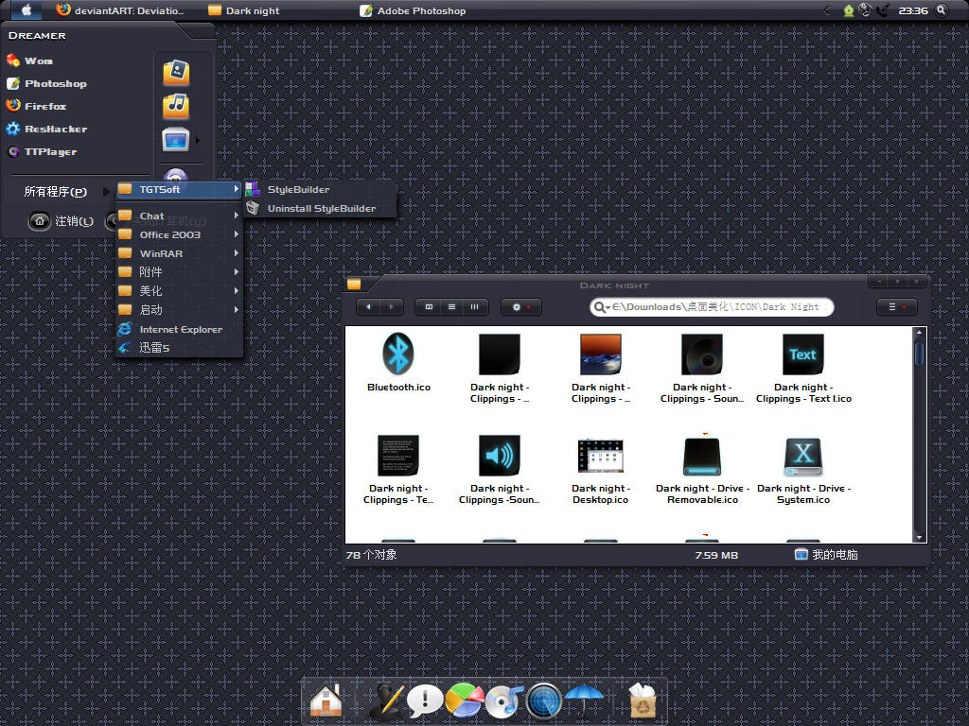The height and width of the screenshot is (726, 969).
Task: Select CD Clippings - Soun.. icon file
Action: tap(702, 369)
